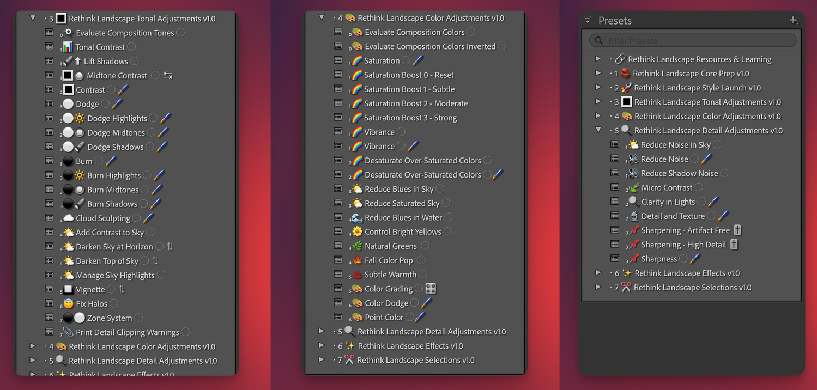Select the Zone System preset
817x390 pixels.
point(109,318)
